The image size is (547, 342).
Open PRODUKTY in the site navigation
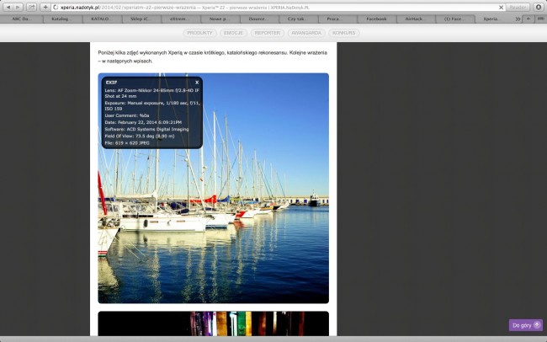(200, 33)
